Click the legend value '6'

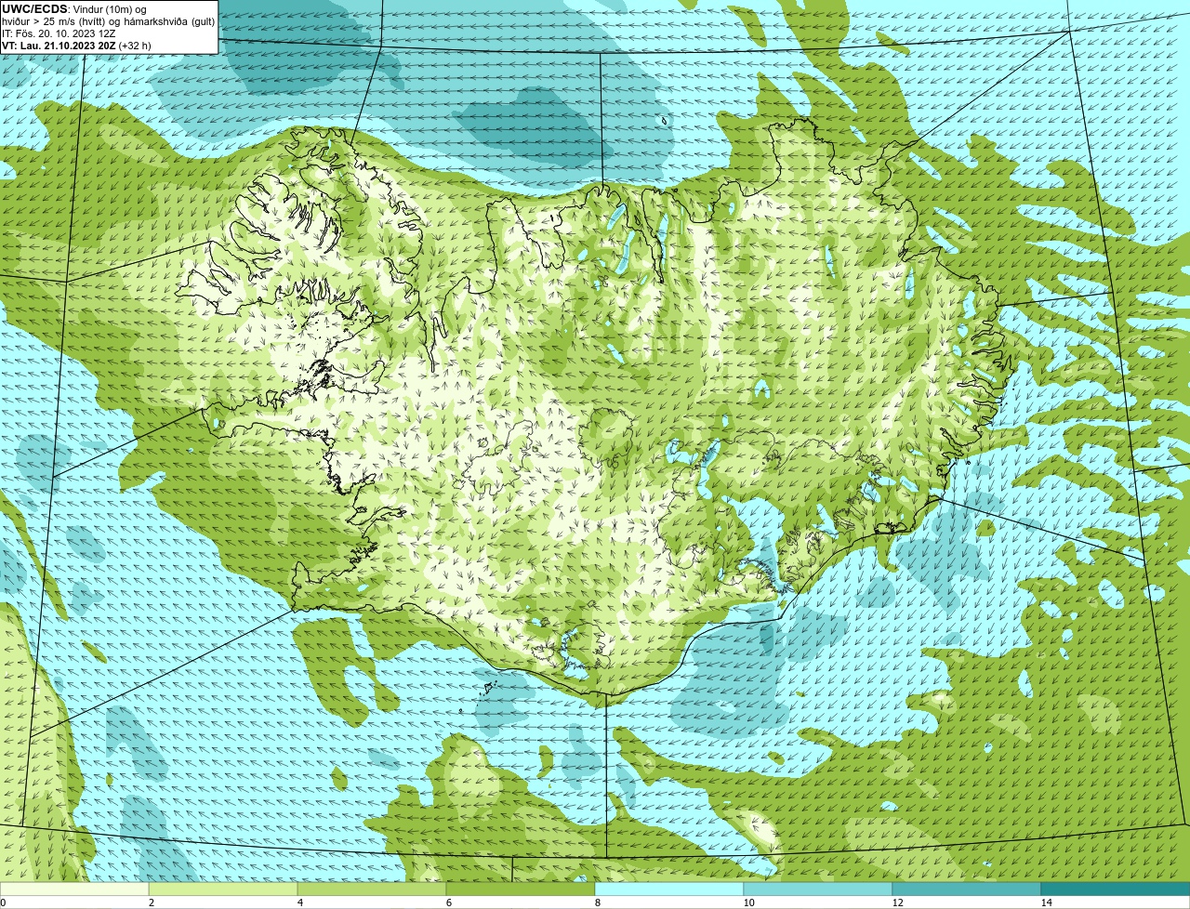pos(448,902)
